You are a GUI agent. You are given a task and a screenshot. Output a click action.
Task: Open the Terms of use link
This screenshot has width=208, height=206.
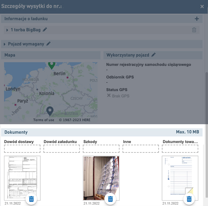coord(44,120)
